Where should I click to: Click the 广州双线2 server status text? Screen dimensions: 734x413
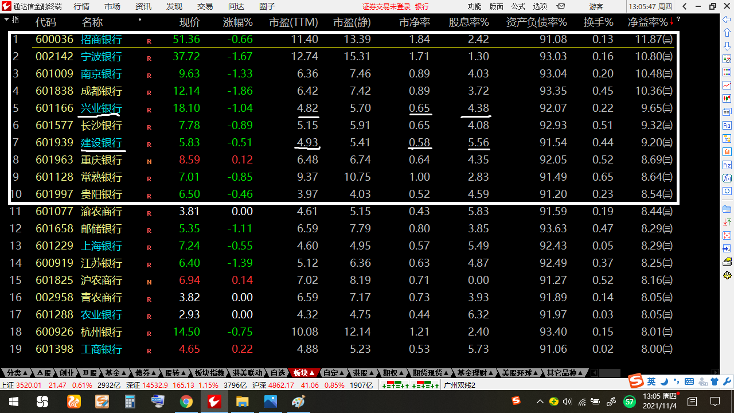click(459, 385)
